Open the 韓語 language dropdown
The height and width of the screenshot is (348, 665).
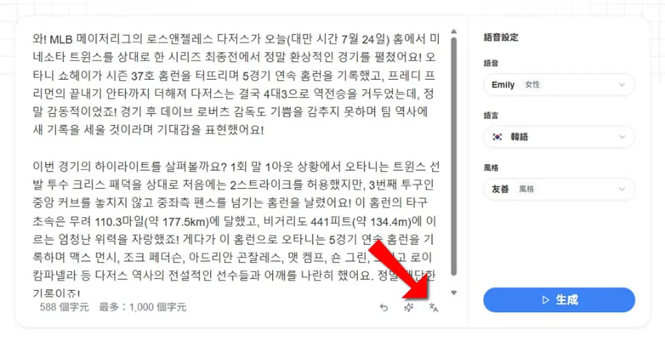559,137
